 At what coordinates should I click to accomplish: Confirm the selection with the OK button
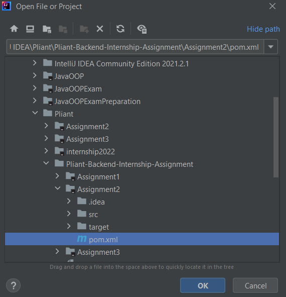(x=203, y=285)
